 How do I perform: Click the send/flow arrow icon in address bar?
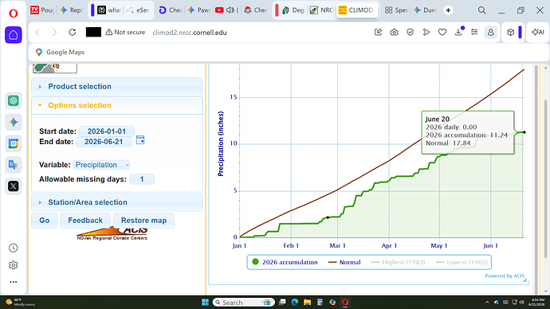point(426,32)
